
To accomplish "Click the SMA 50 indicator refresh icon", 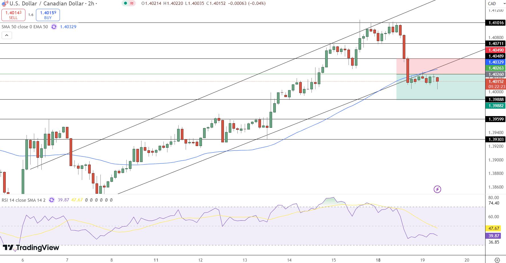I will [54, 27].
